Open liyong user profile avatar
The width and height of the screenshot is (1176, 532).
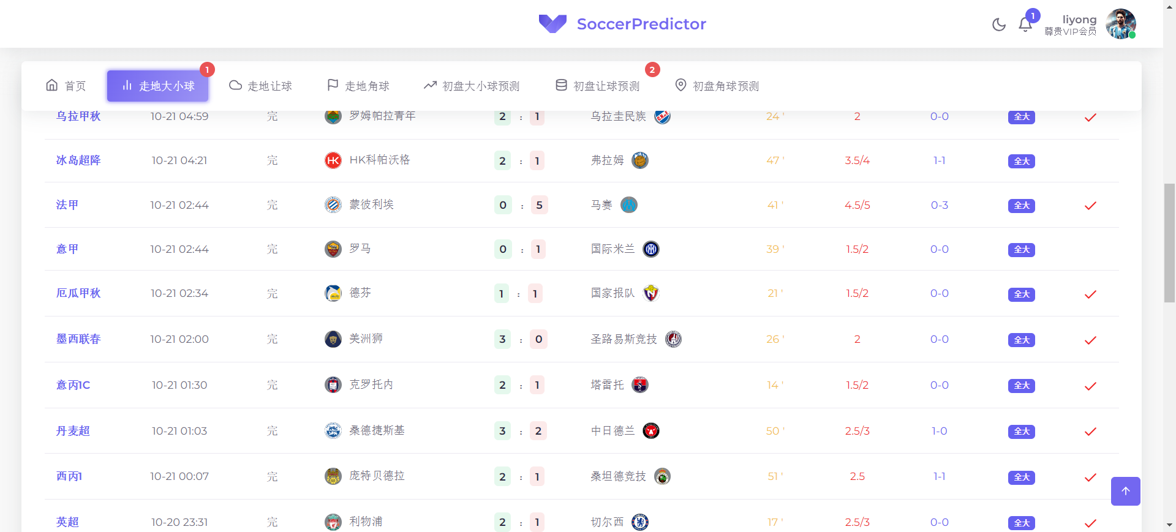coord(1120,24)
